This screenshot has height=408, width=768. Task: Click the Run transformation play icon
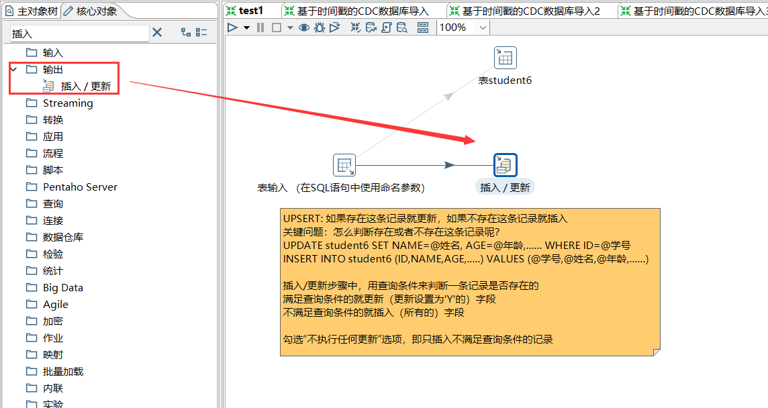[232, 28]
